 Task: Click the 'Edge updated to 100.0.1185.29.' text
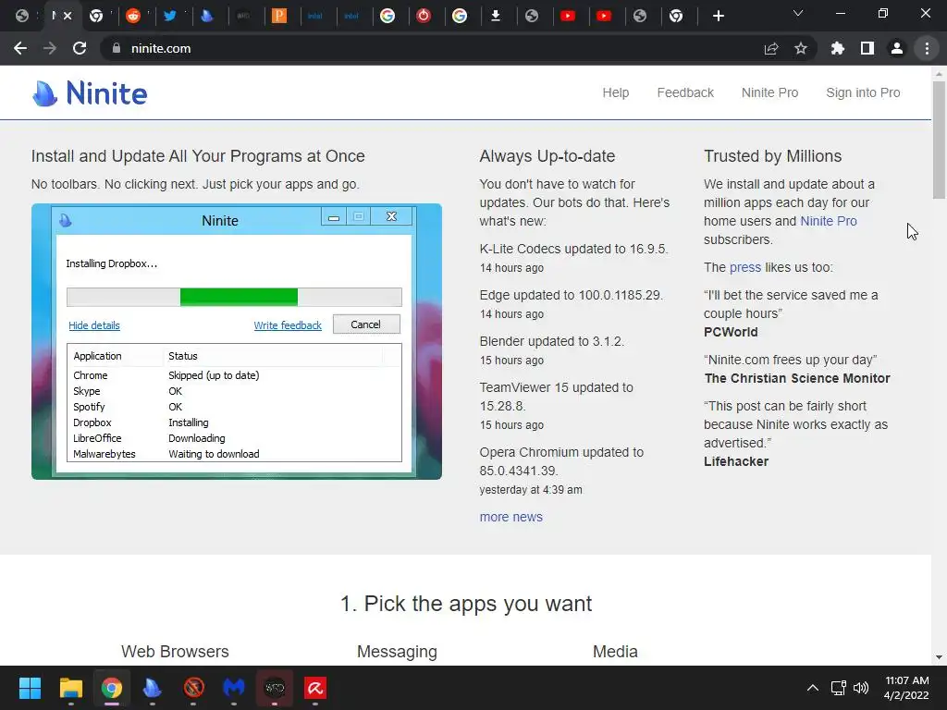[x=572, y=295]
